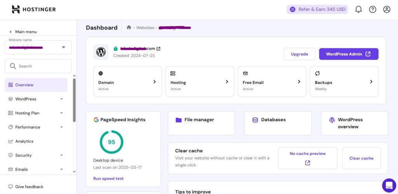398x194 pixels.
Task: Expand the Hosting Plan sidebar arrow
Action: 61,113
